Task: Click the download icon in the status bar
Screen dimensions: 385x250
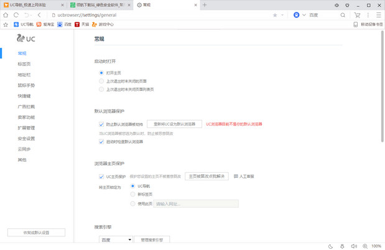Action: 342,246
